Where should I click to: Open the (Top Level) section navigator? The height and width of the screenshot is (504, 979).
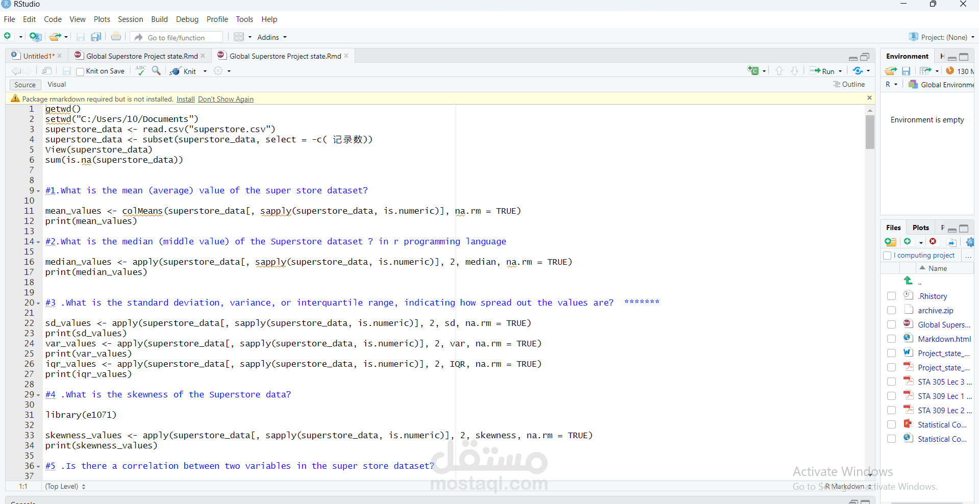click(65, 487)
